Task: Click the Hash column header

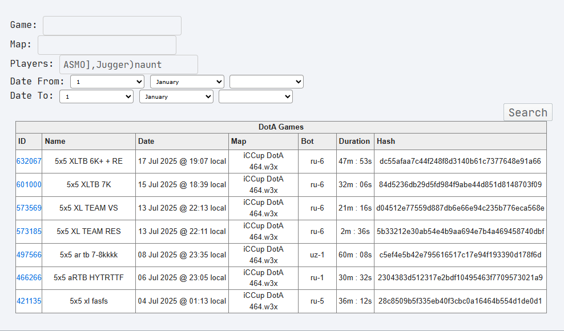Action: pos(461,142)
